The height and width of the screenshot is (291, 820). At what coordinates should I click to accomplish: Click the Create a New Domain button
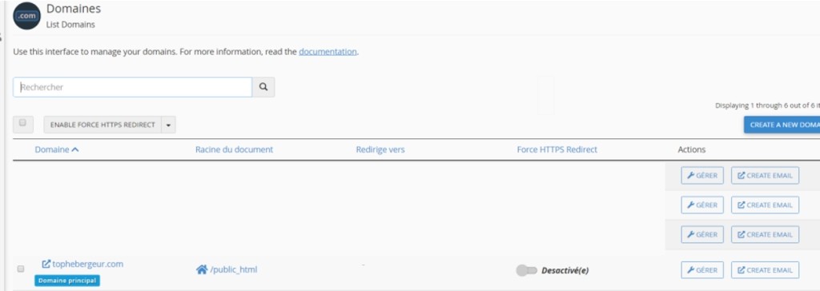(x=782, y=125)
